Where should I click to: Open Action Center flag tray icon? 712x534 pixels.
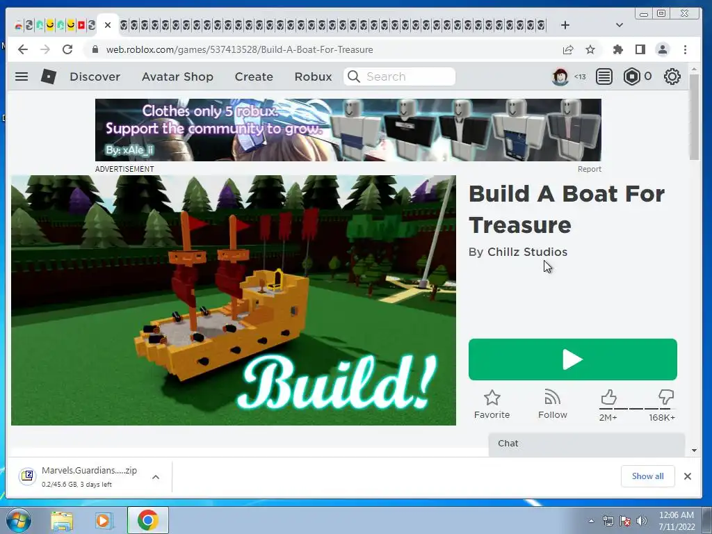click(625, 521)
